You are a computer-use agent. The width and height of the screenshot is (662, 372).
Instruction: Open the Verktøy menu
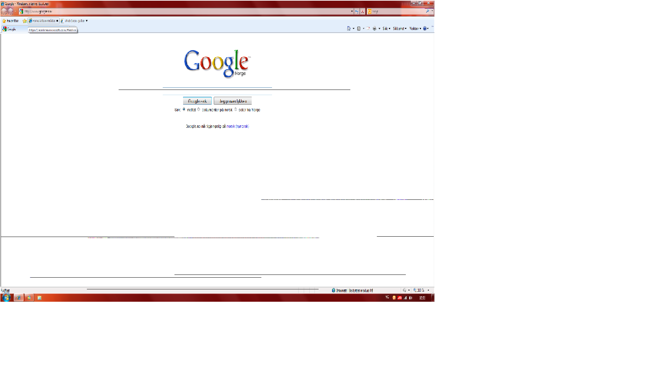(x=415, y=29)
